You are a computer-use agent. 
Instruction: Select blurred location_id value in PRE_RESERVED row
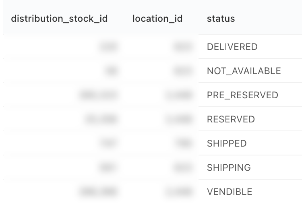[178, 95]
